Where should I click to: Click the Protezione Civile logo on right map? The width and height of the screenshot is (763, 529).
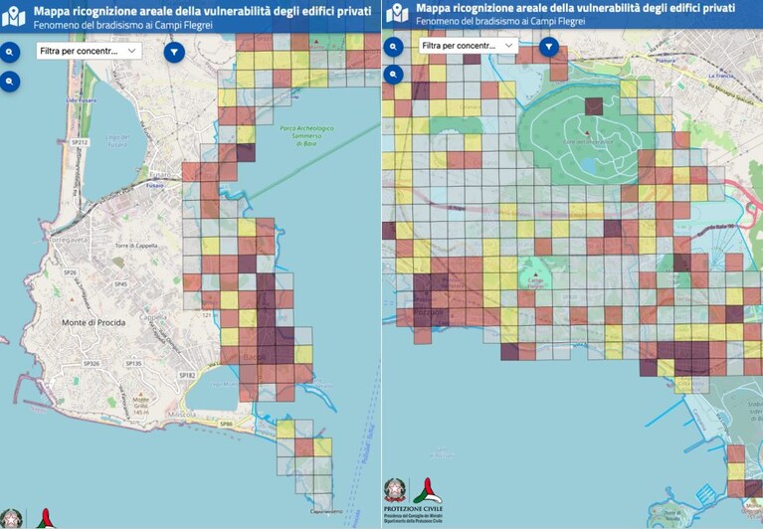tap(427, 490)
